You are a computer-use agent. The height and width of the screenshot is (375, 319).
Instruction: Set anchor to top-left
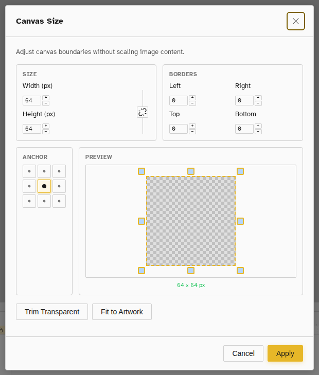29,171
